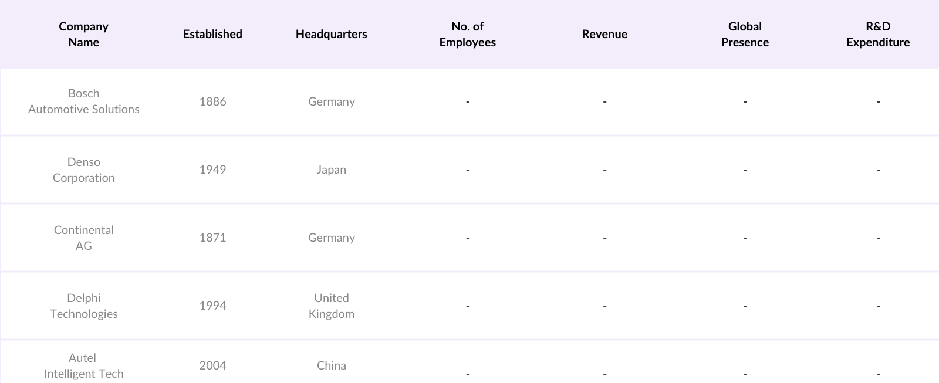Select the Autel Intelligent Tech cell
The width and height of the screenshot is (939, 383).
84,365
